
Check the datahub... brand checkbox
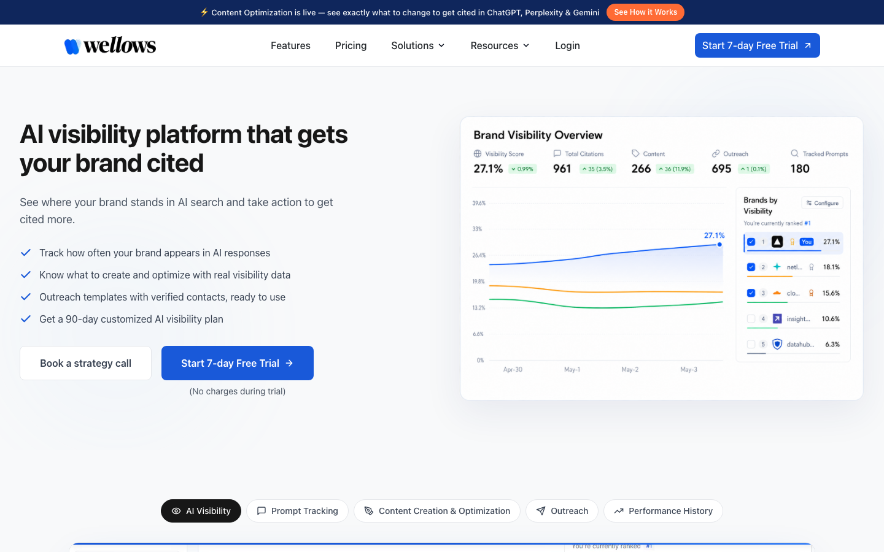click(751, 344)
